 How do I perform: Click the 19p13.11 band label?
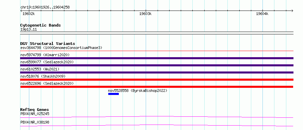29,30
